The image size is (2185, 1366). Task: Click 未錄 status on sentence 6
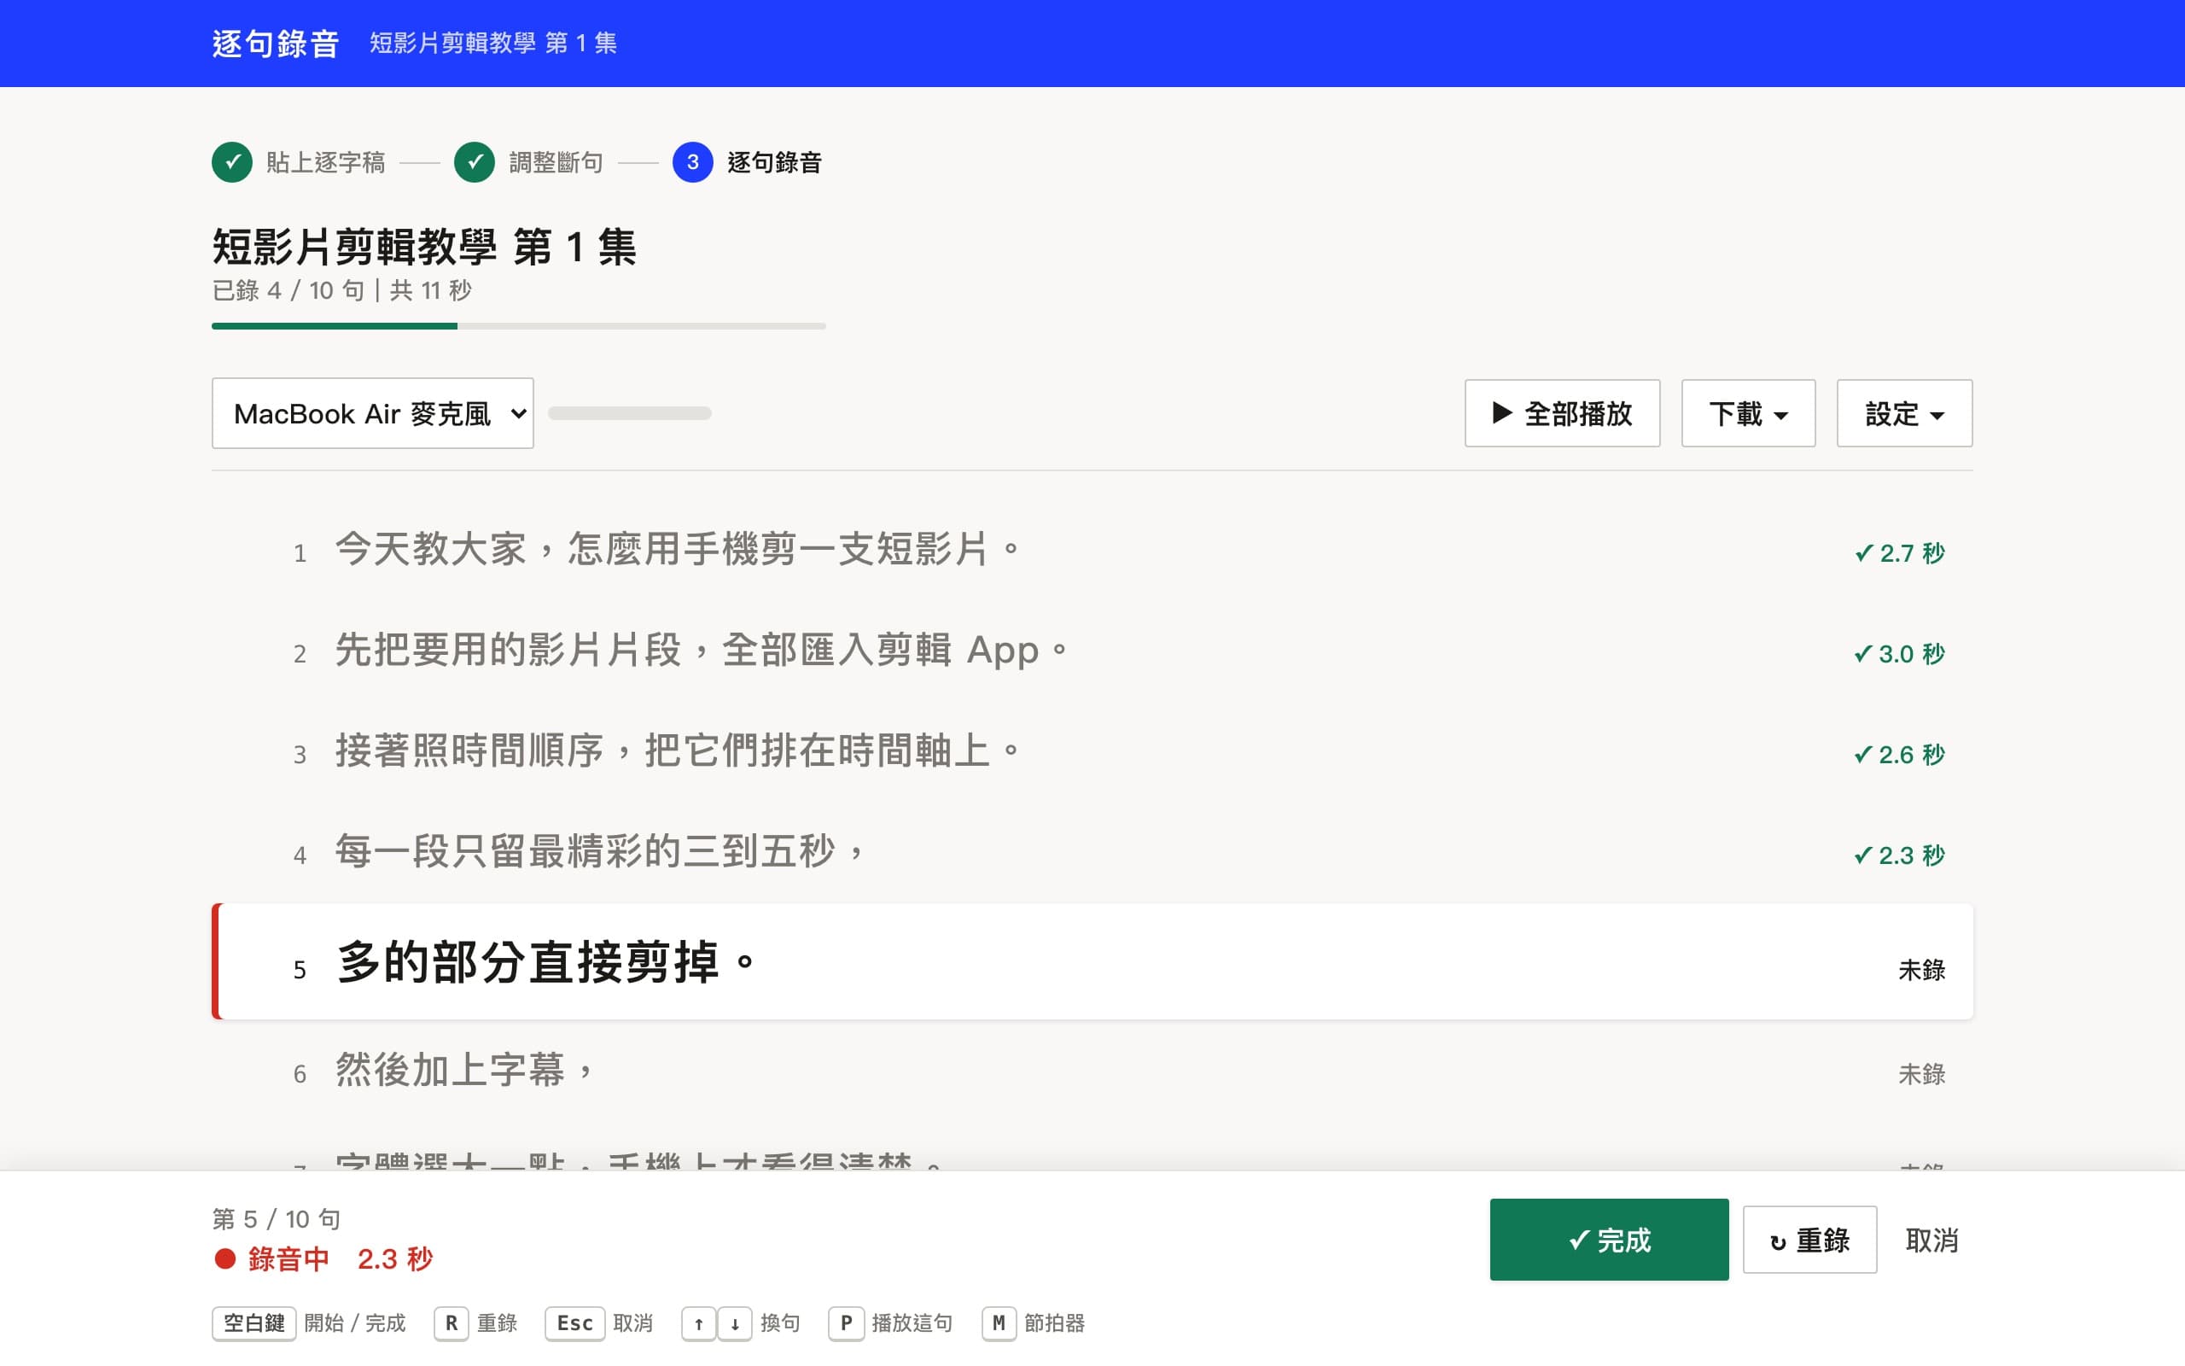(1921, 1073)
